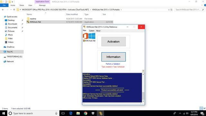206x116 pixels.
Task: Open the Perform a Validation link
Action: click(113, 64)
